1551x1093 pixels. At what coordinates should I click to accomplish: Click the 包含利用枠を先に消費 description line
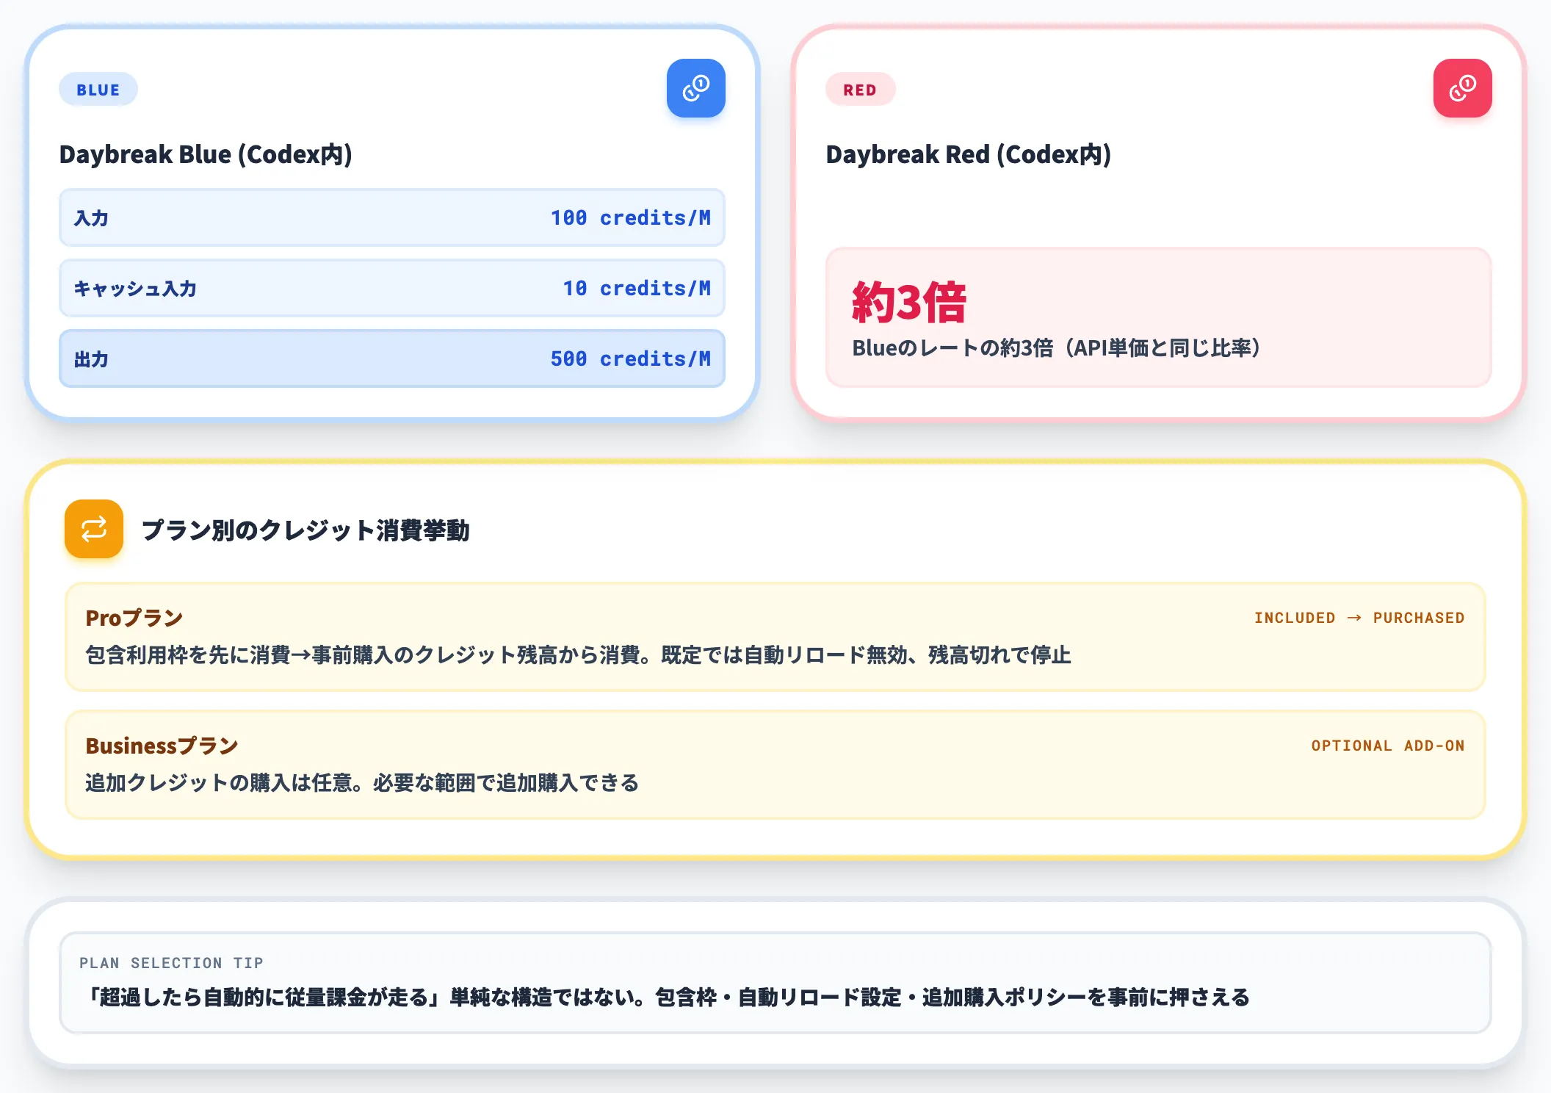point(578,654)
